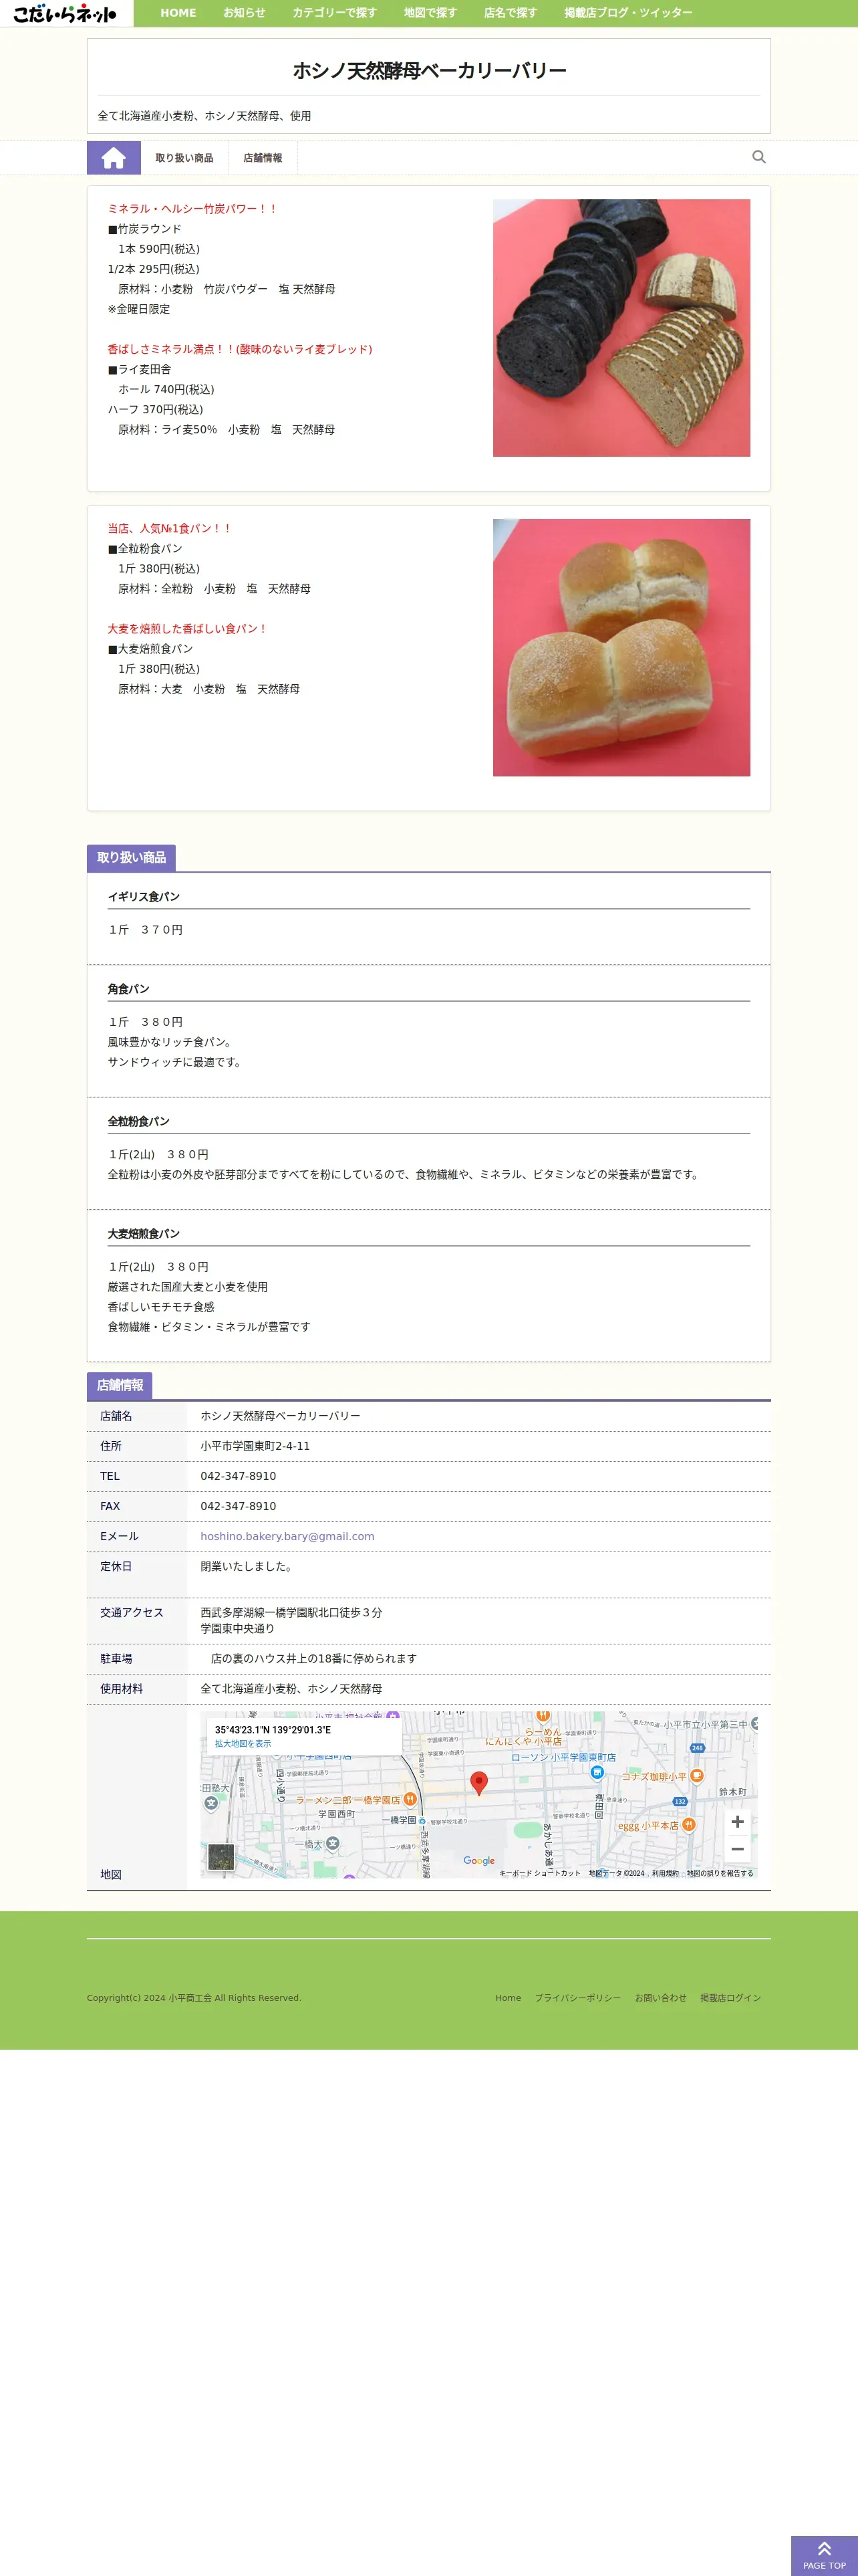Click red heading ミネラル・ヘルシー竹炭パワー！！
The height and width of the screenshot is (2576, 858).
(192, 209)
